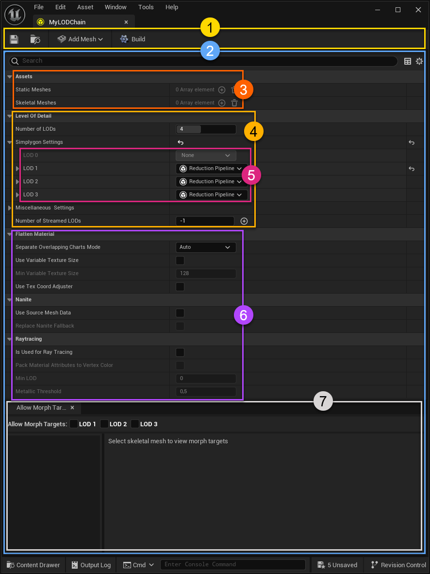Reset Simplygon Settings to default
Image resolution: width=430 pixels, height=574 pixels.
click(x=180, y=142)
